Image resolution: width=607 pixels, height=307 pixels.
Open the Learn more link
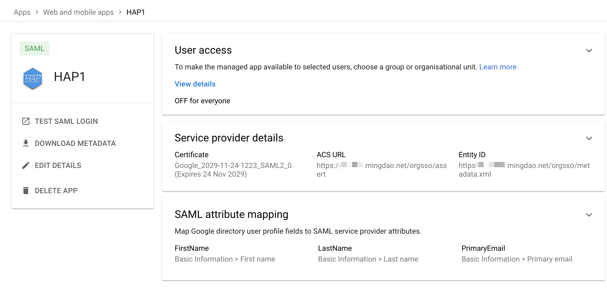(498, 67)
